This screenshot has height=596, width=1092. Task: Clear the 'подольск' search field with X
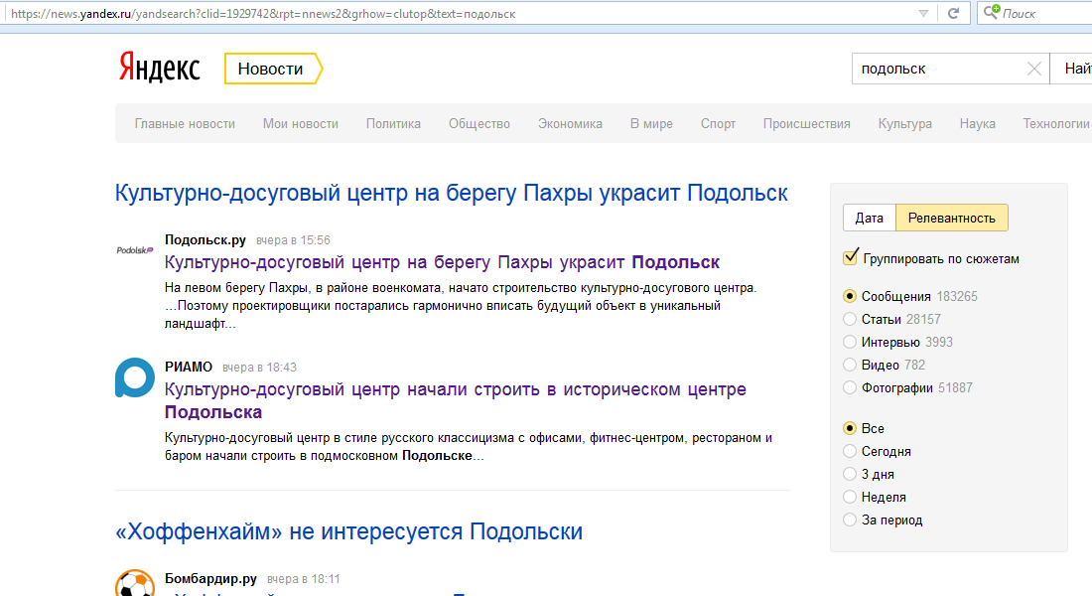pyautogui.click(x=1033, y=69)
